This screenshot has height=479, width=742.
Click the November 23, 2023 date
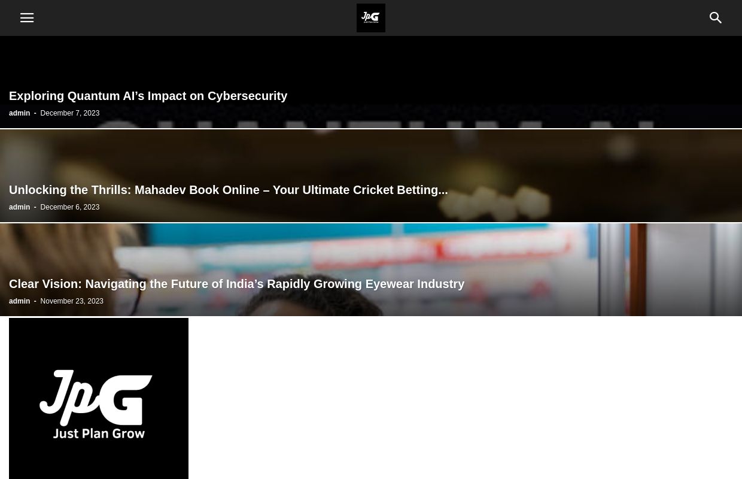click(x=72, y=301)
